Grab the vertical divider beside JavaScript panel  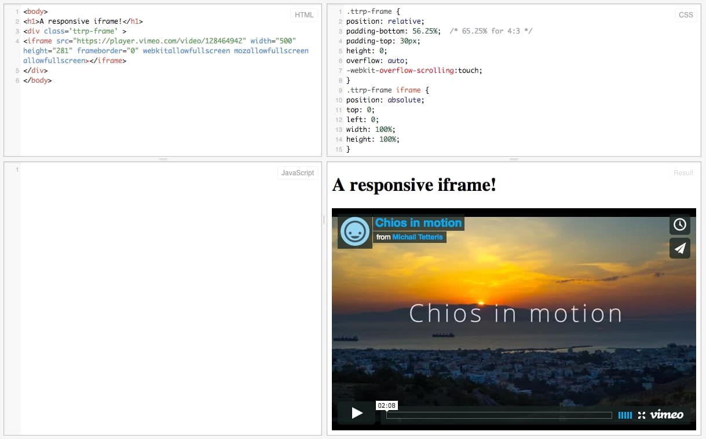[324, 219]
